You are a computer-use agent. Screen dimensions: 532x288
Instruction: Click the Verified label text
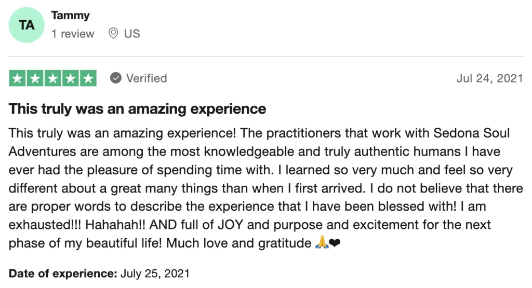[x=147, y=78]
